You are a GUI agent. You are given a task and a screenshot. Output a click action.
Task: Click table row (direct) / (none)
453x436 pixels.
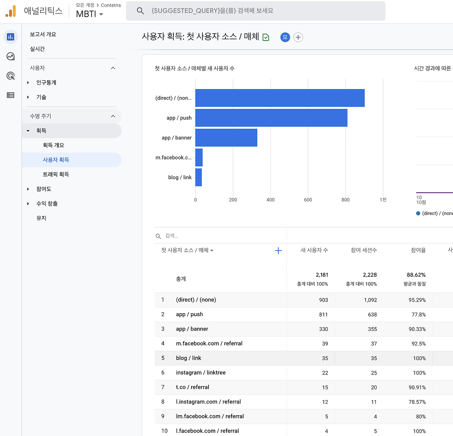pos(304,300)
